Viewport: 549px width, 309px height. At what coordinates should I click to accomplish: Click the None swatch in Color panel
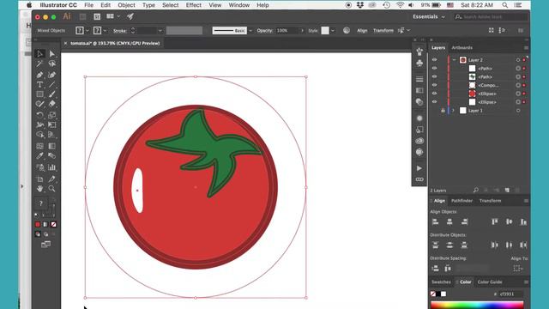[x=433, y=294]
